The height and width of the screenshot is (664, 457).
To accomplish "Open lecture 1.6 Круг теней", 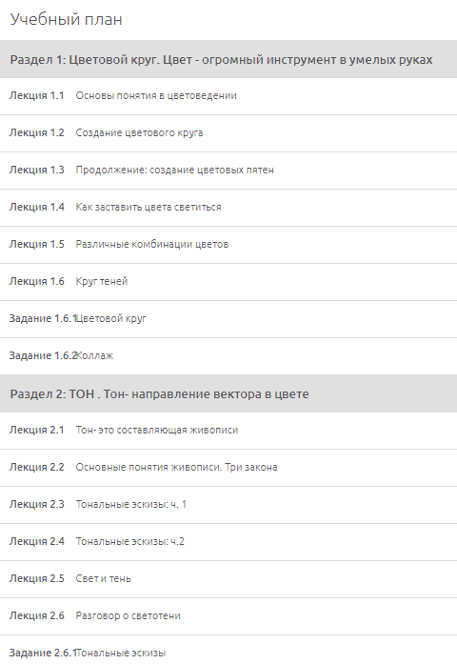I will (x=228, y=282).
